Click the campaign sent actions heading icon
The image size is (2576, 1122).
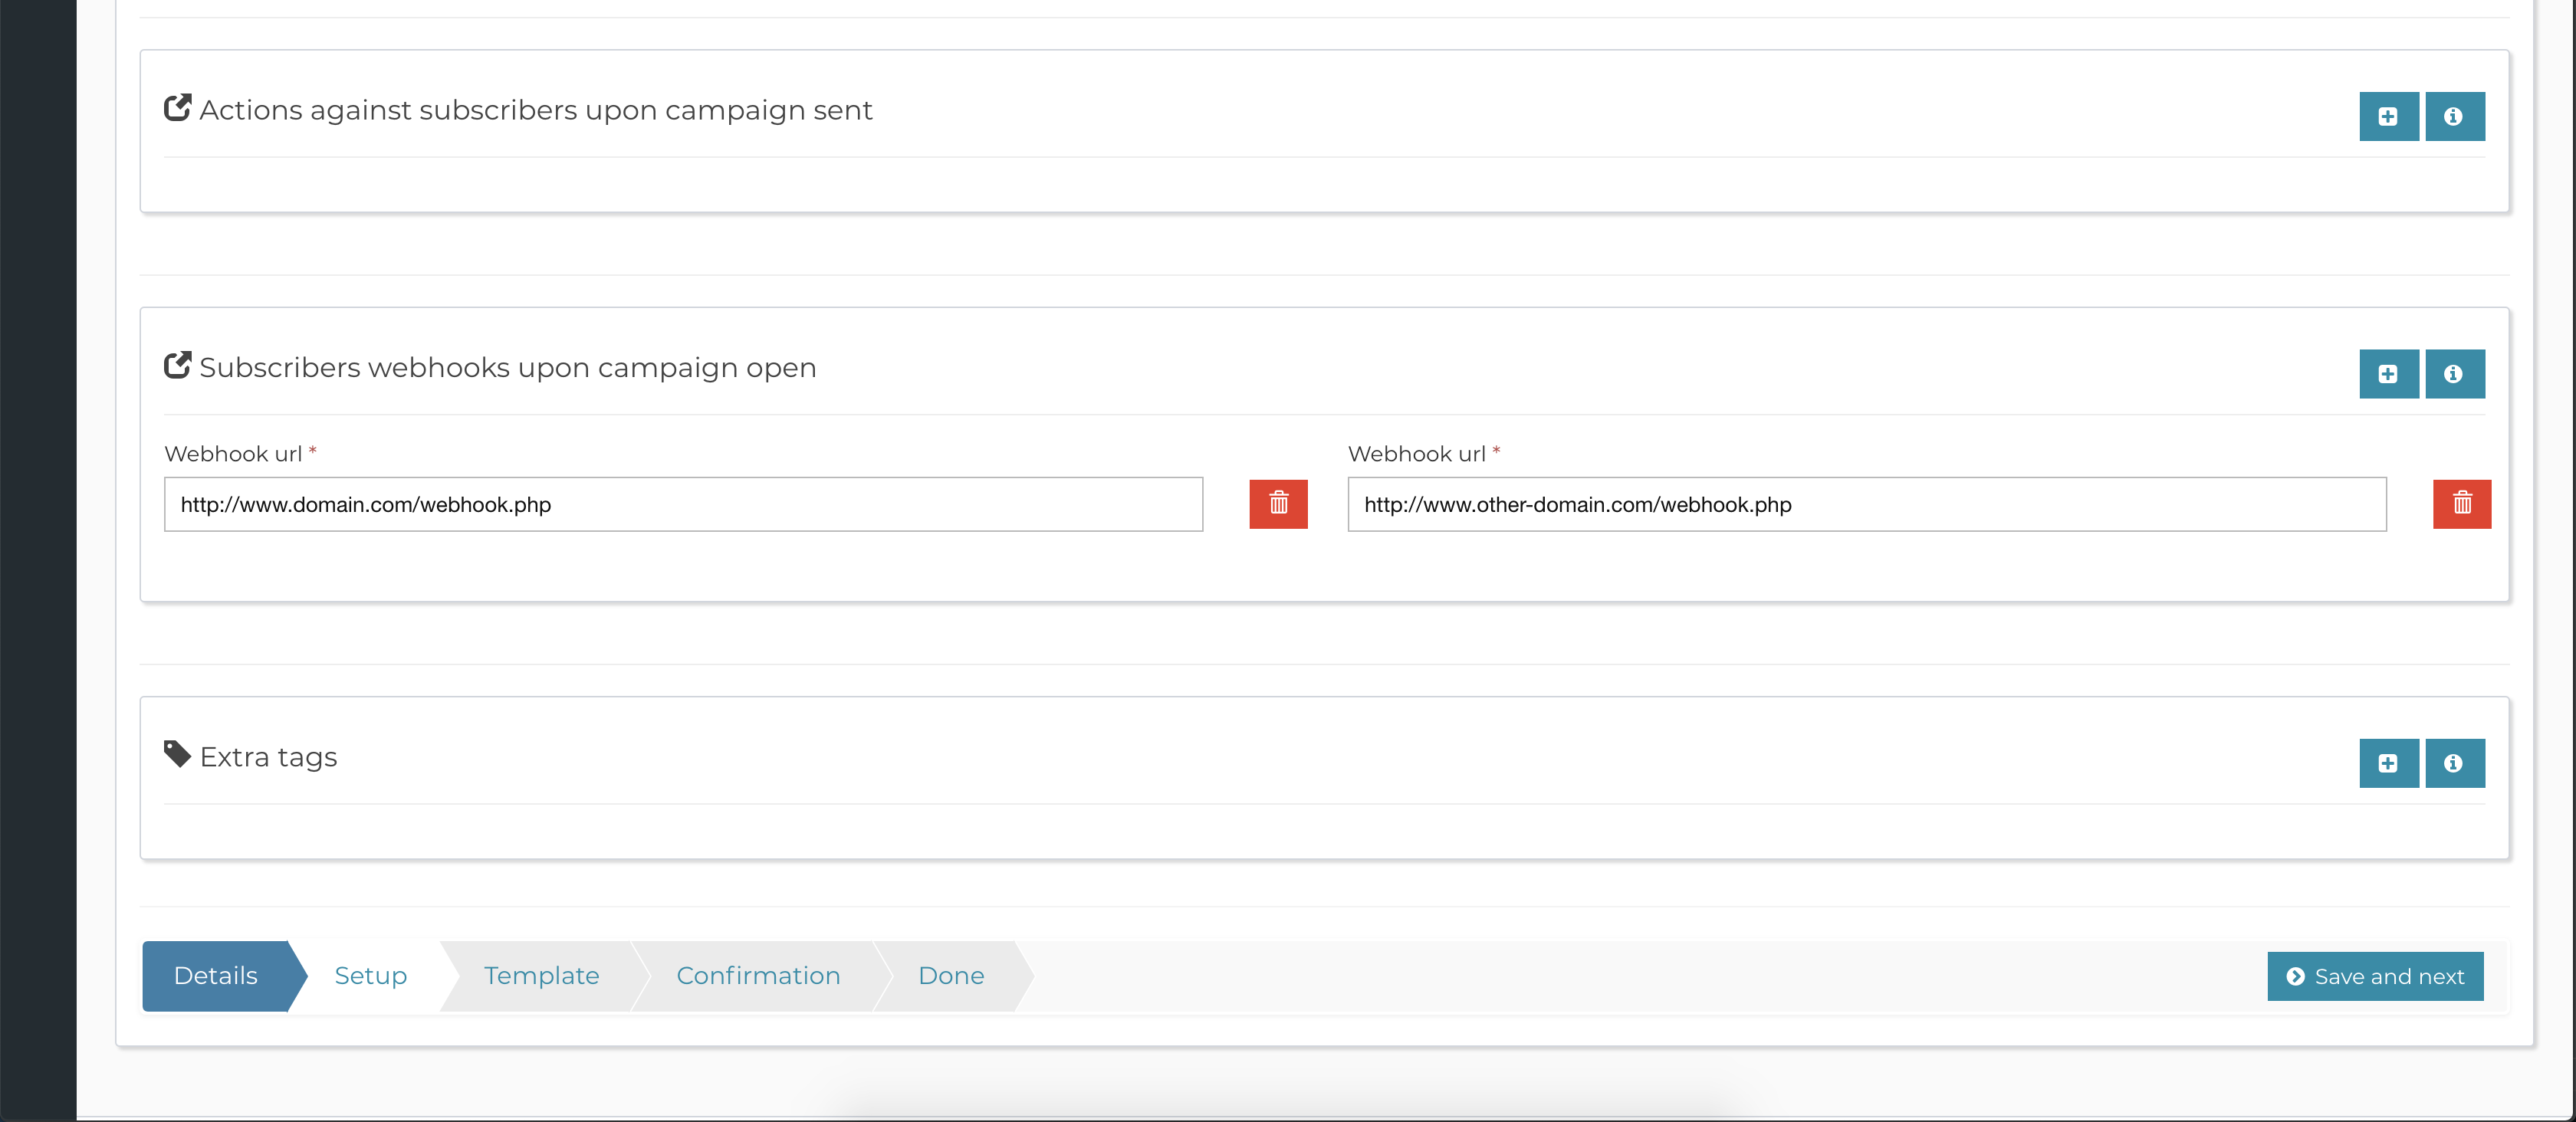(x=177, y=108)
